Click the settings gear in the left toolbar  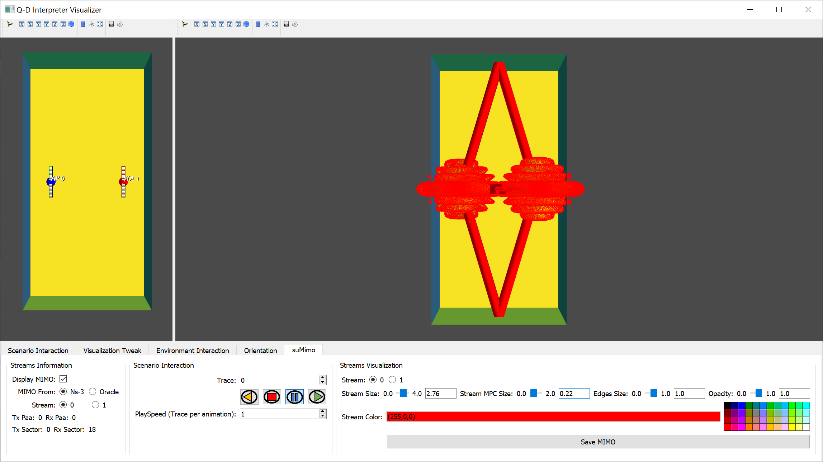click(120, 24)
